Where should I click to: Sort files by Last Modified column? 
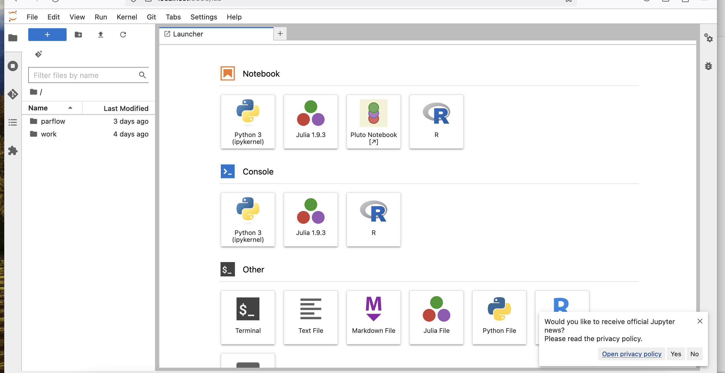tap(119, 108)
